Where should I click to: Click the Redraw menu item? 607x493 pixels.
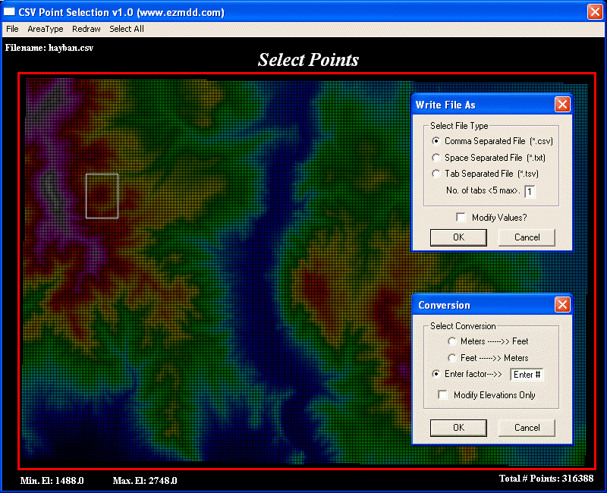tap(86, 29)
